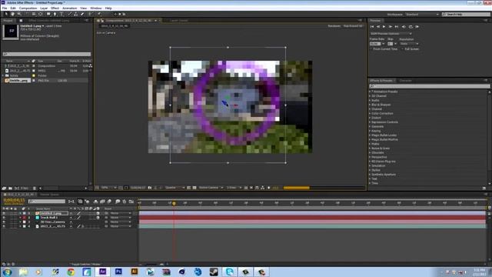Viewport: 492px width, 277px height.
Task: Select the Zoom magnifier tool
Action: (x=19, y=14)
